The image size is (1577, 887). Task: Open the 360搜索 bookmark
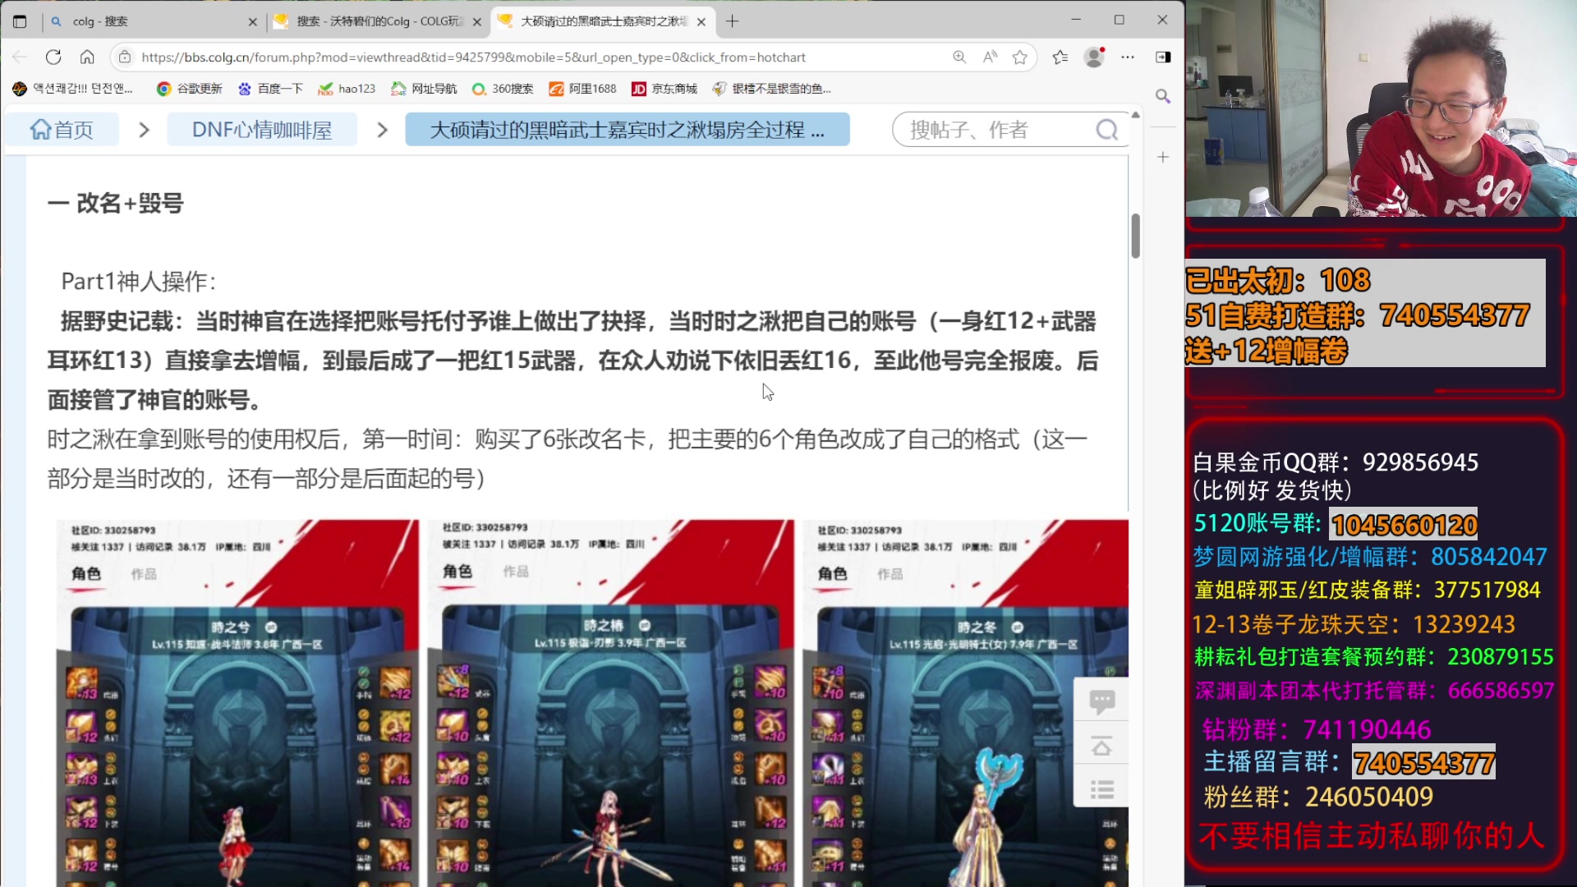tap(503, 89)
